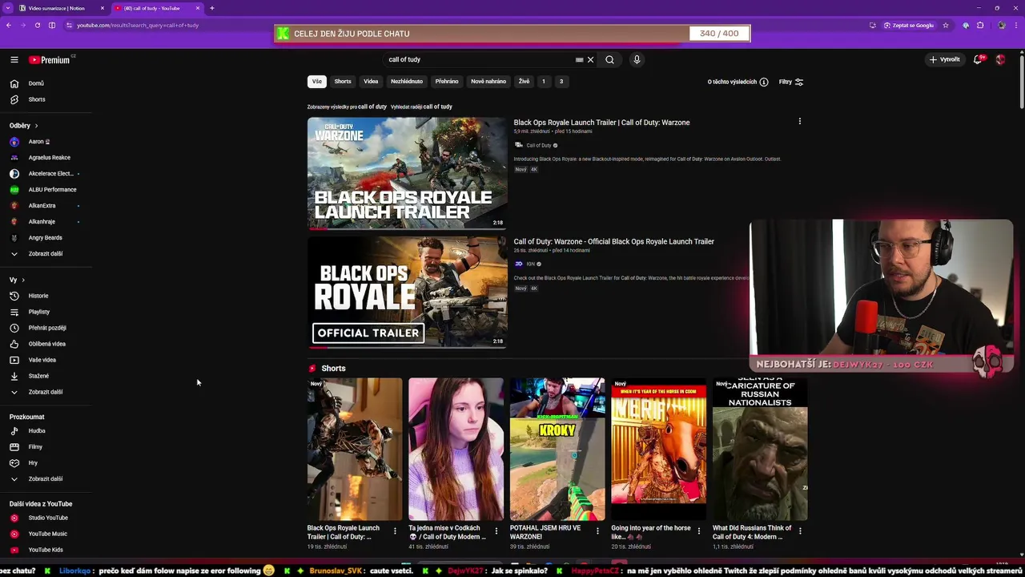Viewport: 1025px width, 577px height.
Task: Open IGN channel link
Action: coord(530,264)
